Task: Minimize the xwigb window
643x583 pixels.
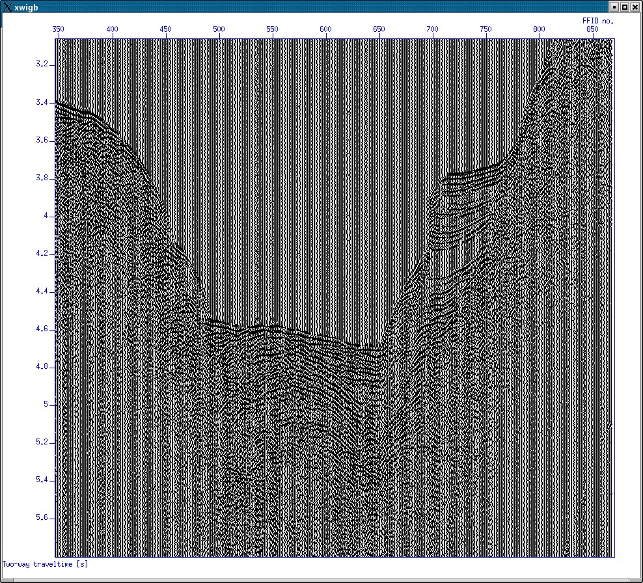Action: coord(614,7)
